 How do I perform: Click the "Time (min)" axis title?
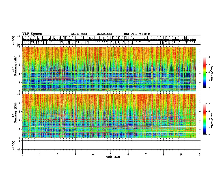[113, 157]
